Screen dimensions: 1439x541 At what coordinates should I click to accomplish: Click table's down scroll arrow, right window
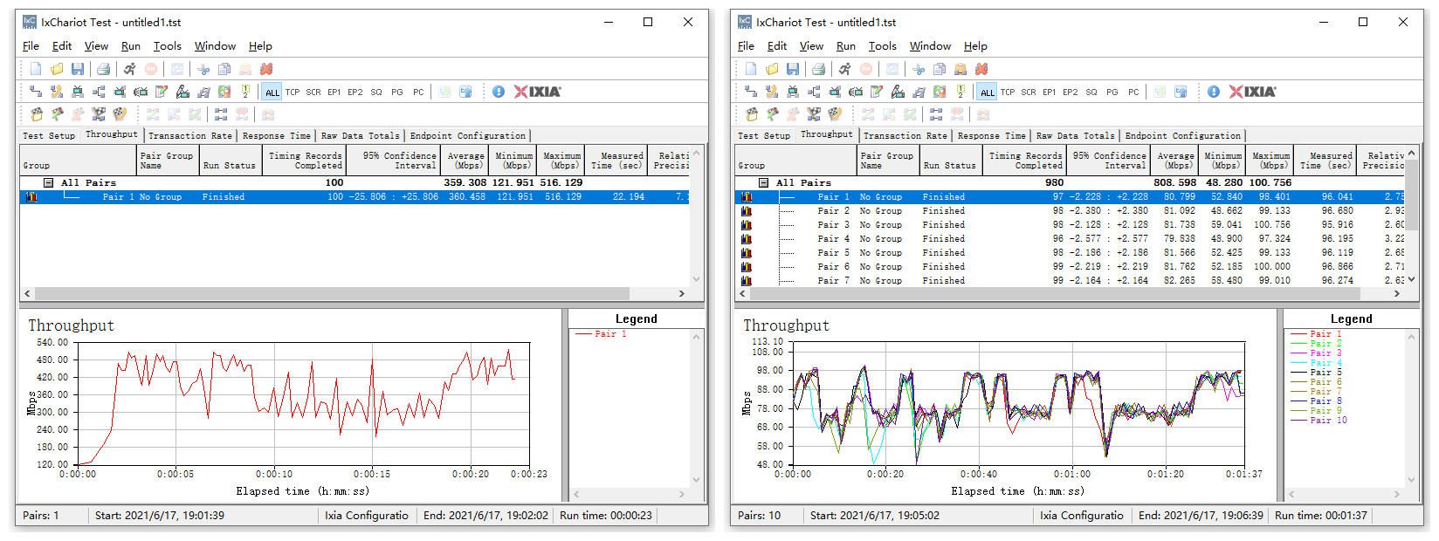pyautogui.click(x=1413, y=280)
